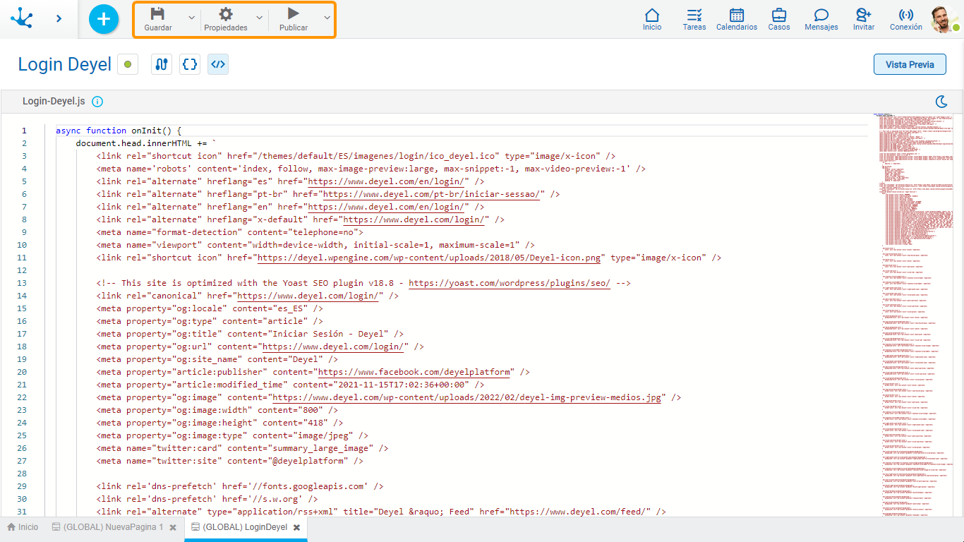This screenshot has height=542, width=964.
Task: Open the Guardar dropdown arrow
Action: [x=191, y=18]
